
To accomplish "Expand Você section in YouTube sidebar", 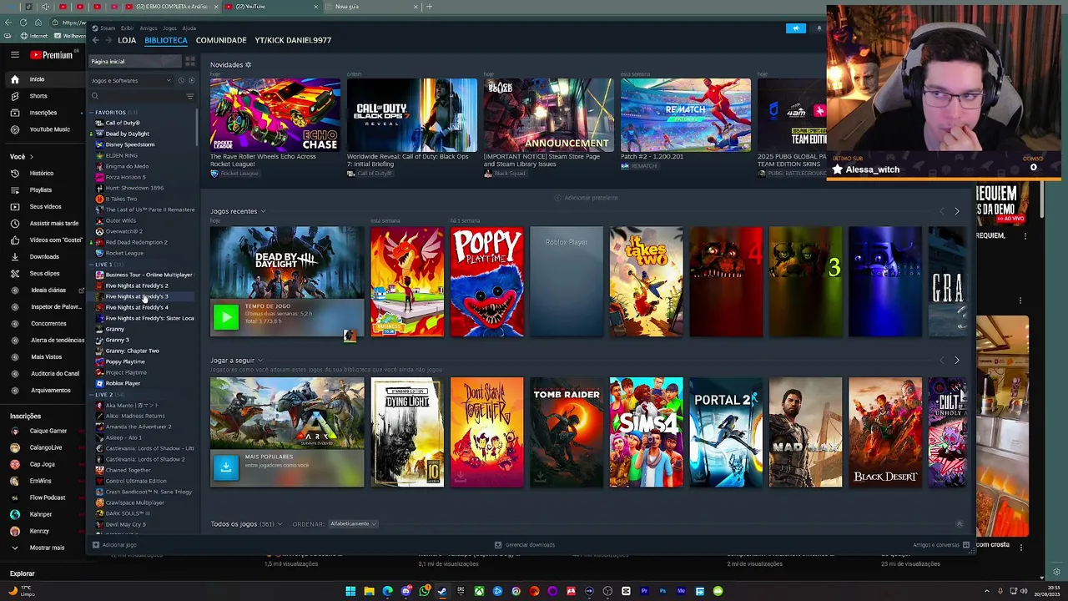I will (22, 157).
